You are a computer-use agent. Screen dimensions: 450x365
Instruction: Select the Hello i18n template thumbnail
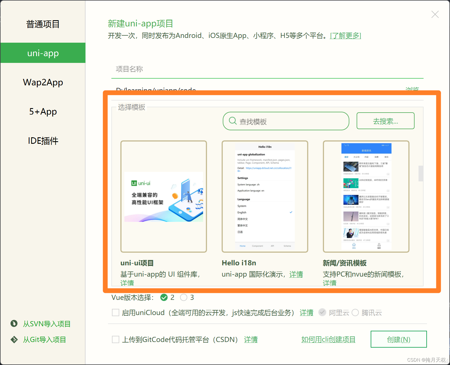(265, 197)
